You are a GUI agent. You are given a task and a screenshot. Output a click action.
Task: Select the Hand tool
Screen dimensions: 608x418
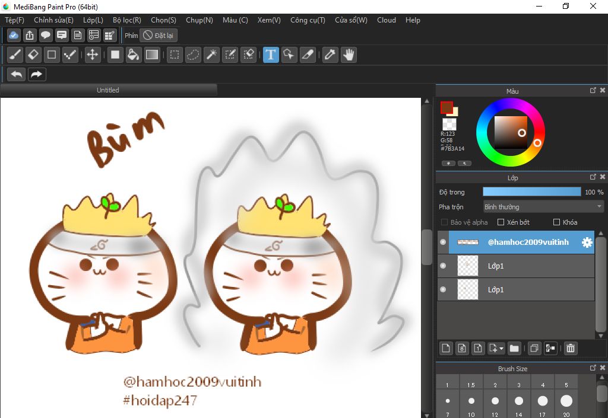click(x=349, y=55)
